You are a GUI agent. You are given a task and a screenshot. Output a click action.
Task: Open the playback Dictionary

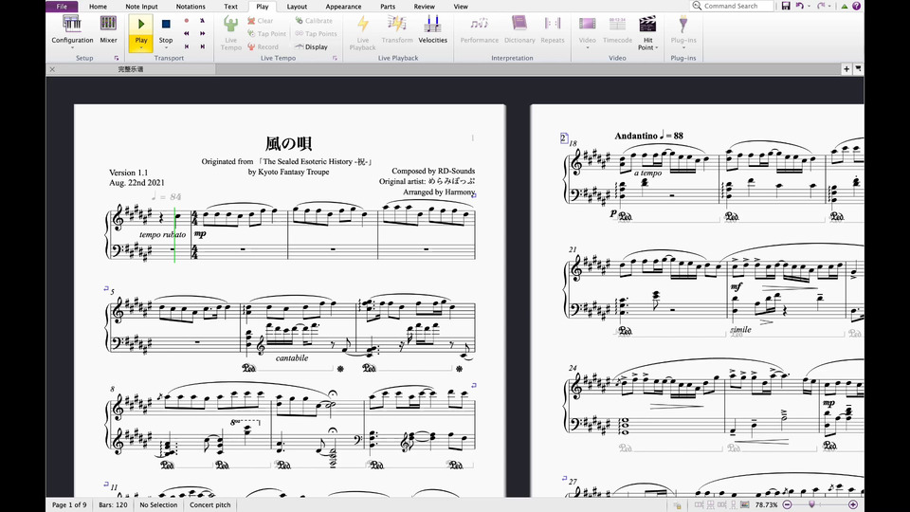point(519,29)
